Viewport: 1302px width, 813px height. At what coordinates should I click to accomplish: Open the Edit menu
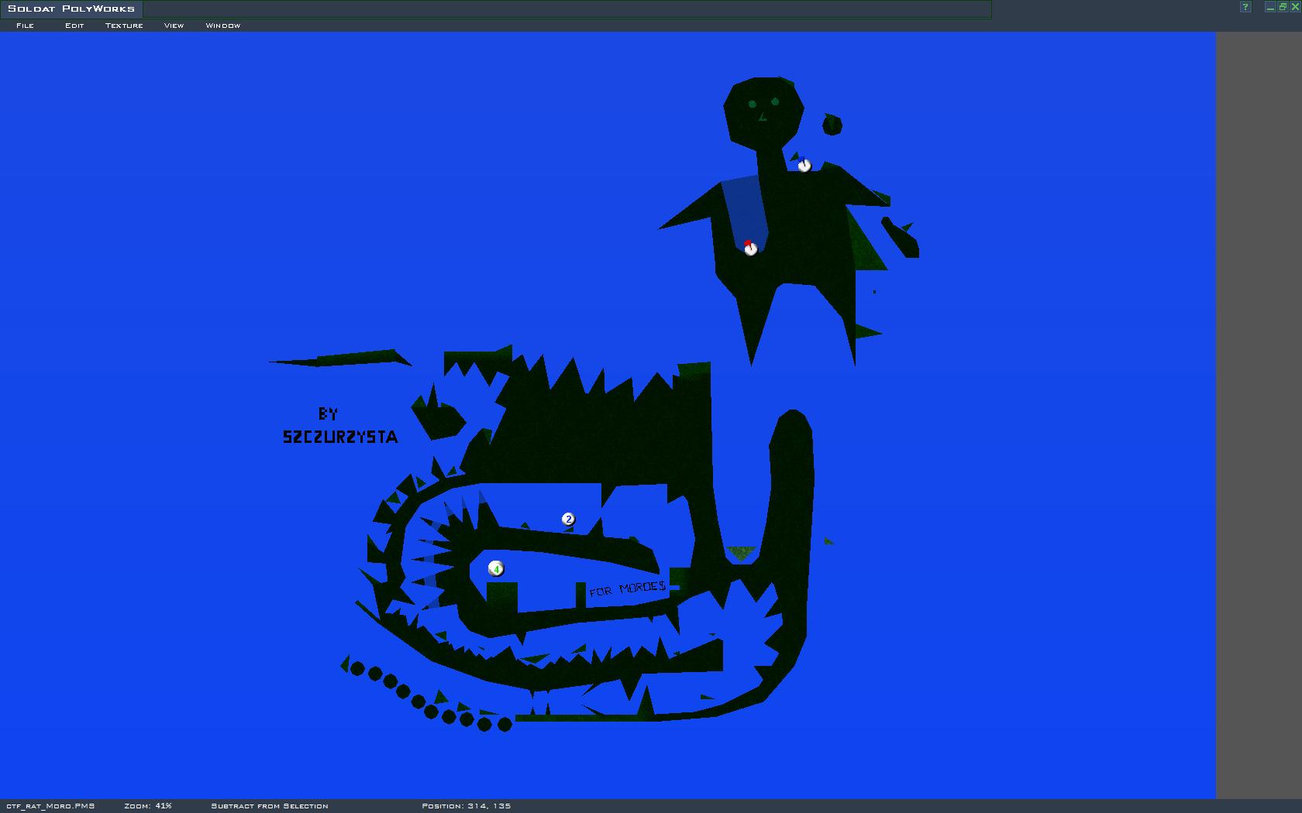point(74,26)
